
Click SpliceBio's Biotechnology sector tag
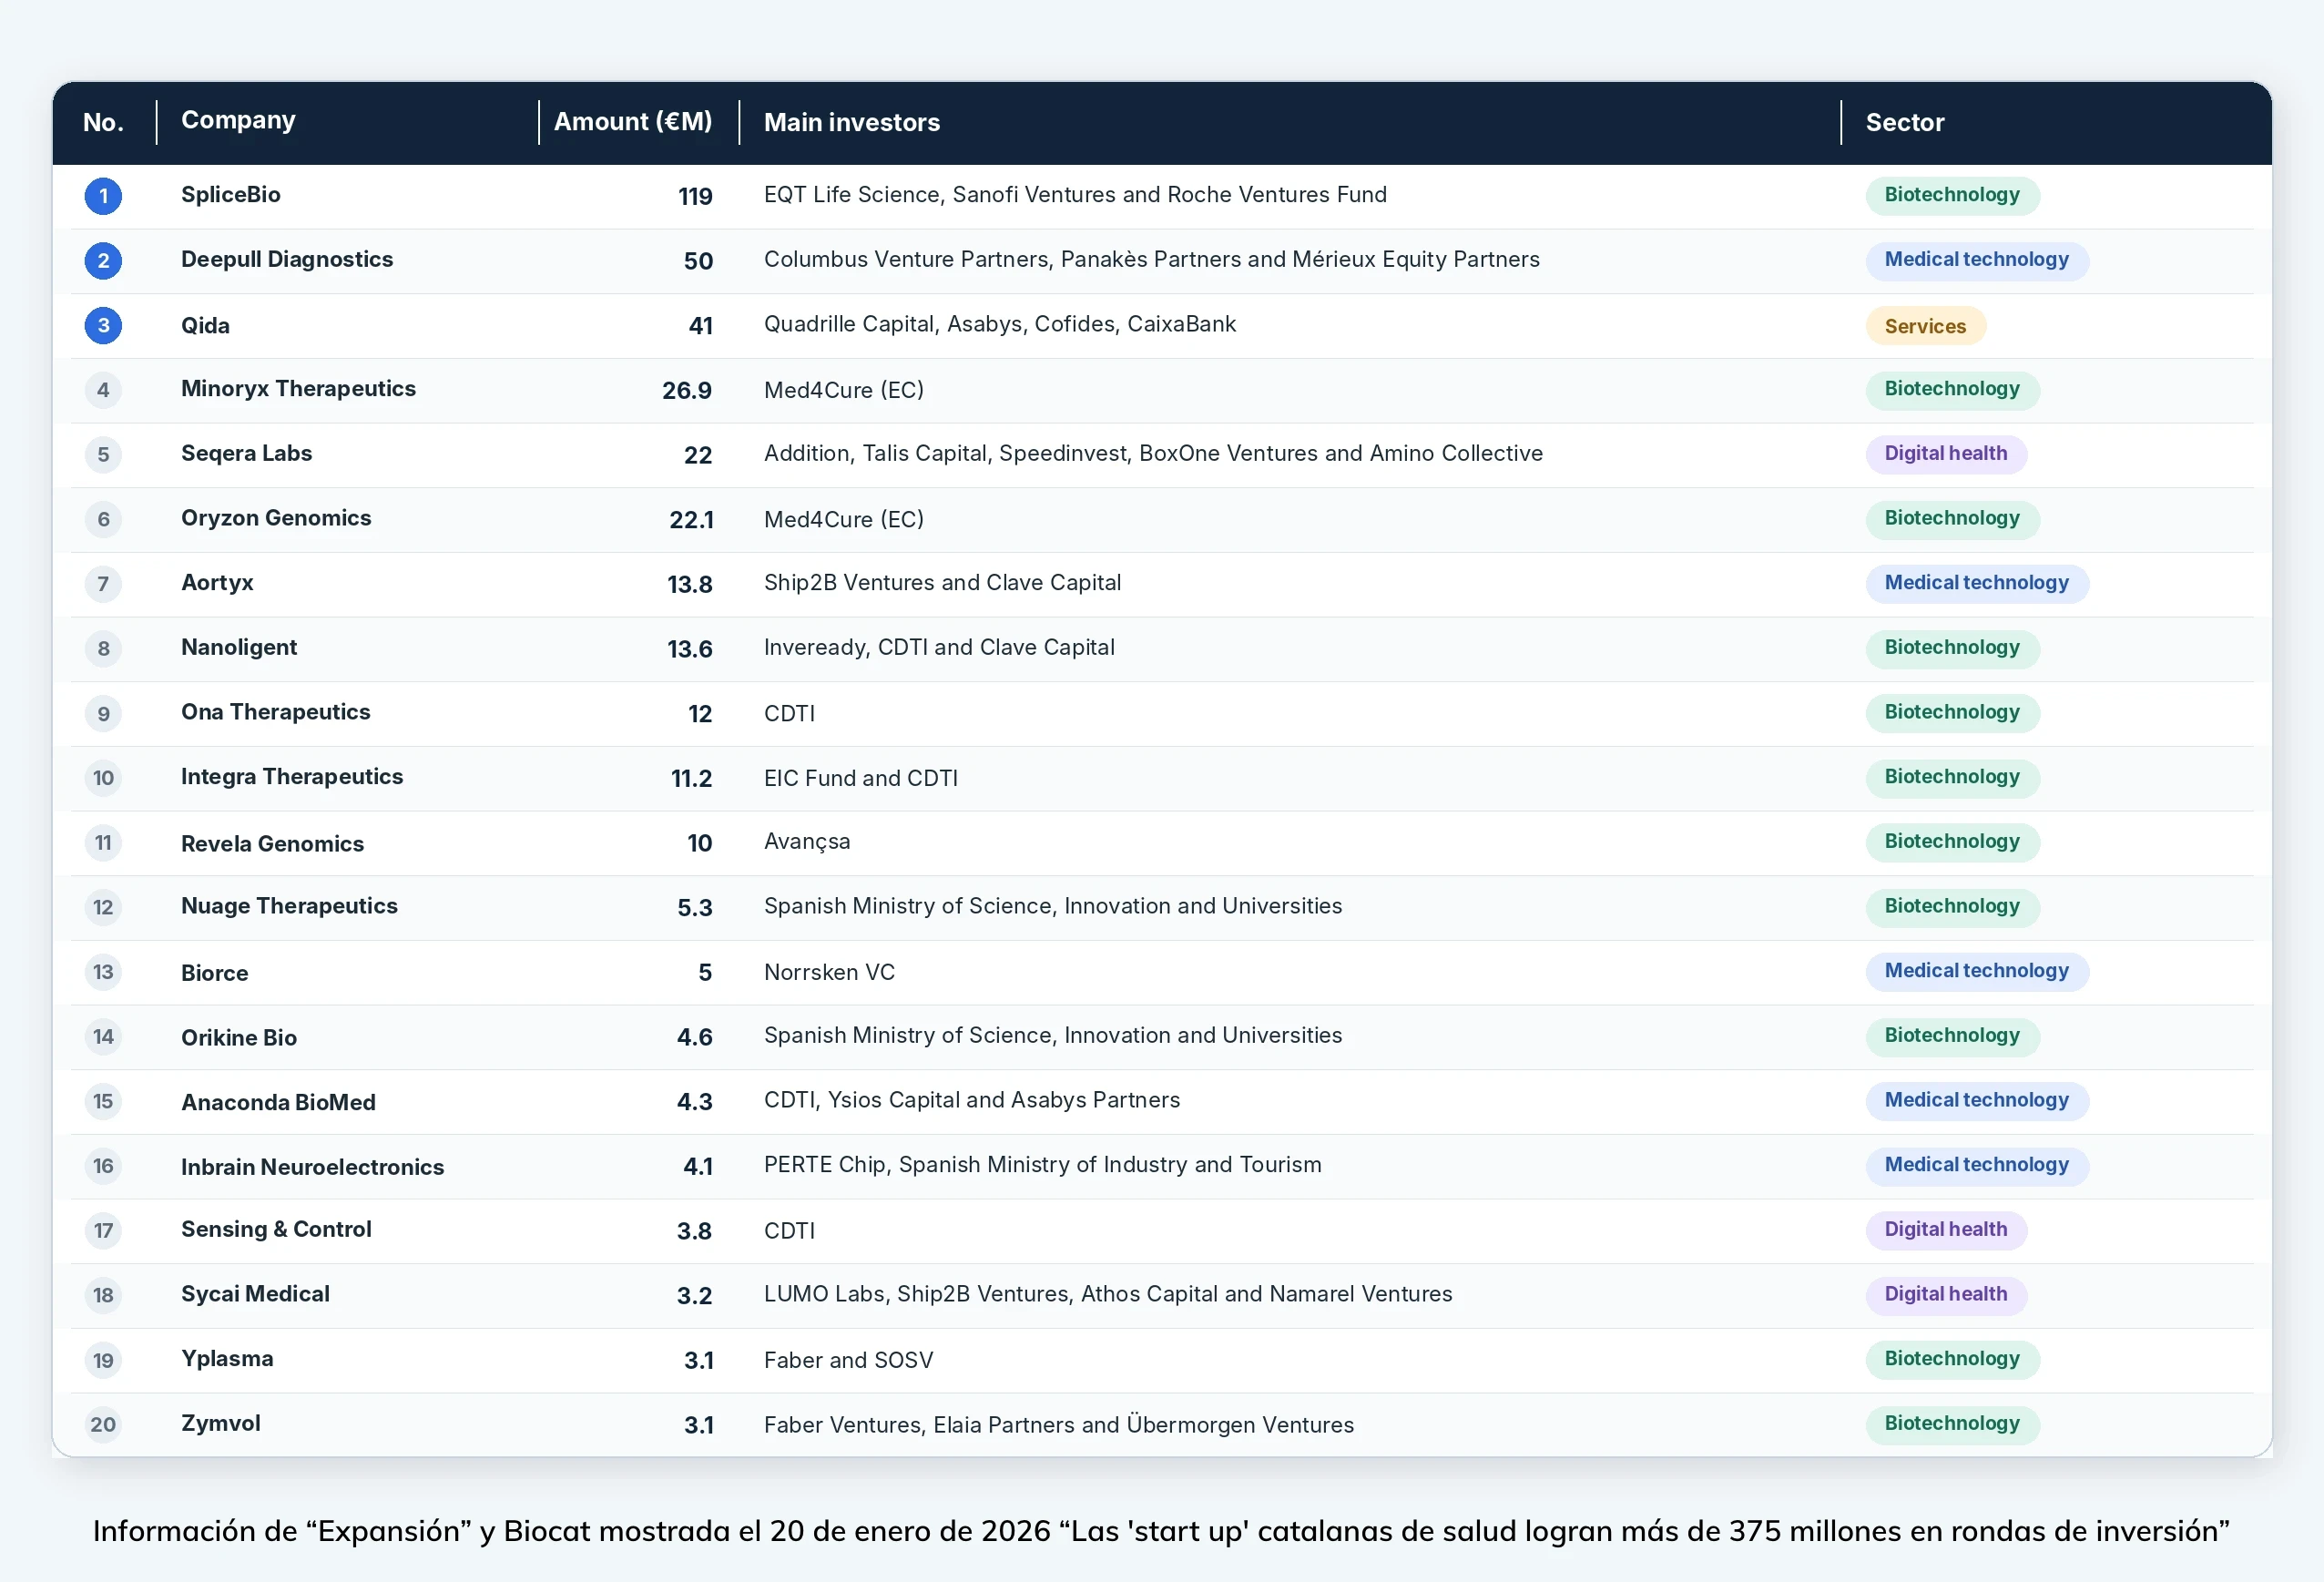[x=1952, y=195]
